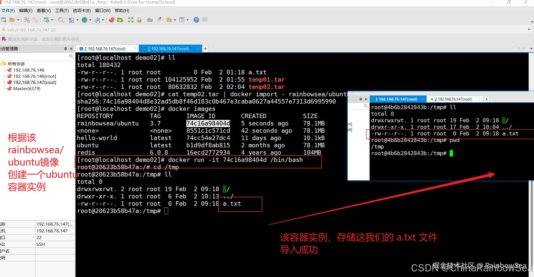Click the Reconnect chain-link icon

tap(35, 20)
